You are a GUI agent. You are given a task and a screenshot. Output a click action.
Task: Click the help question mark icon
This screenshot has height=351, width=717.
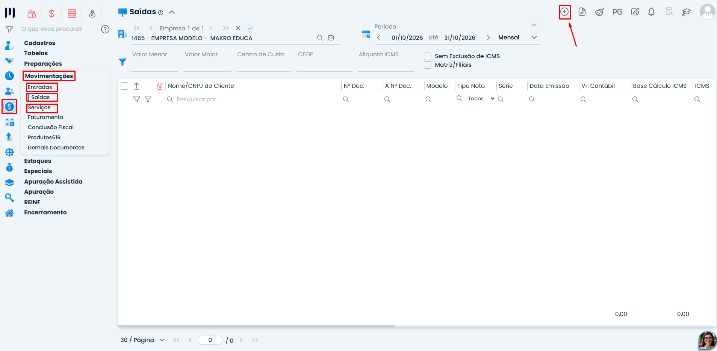coord(105,29)
